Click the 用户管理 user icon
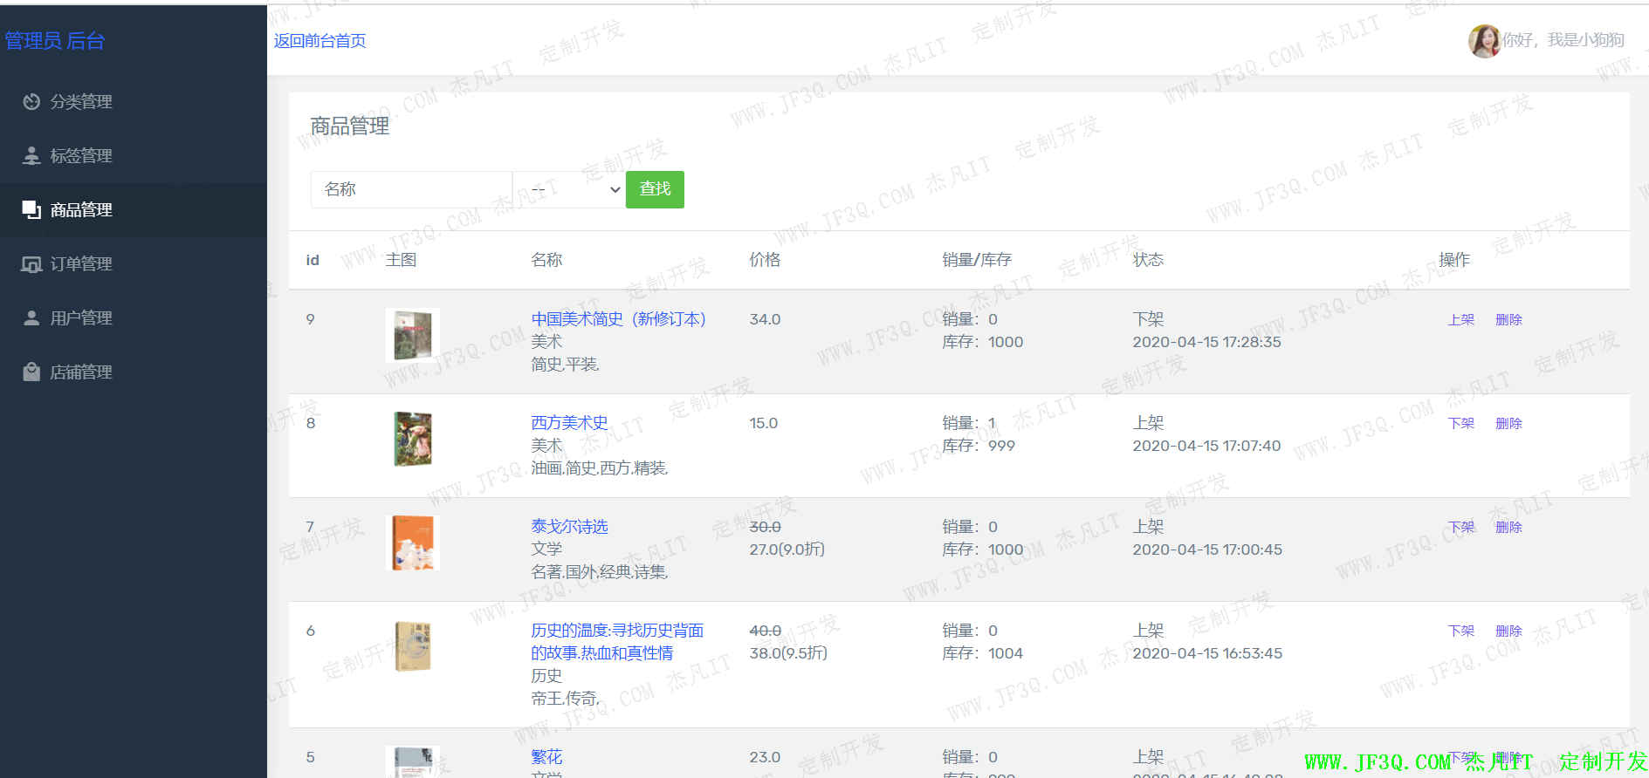This screenshot has width=1649, height=778. 31,318
